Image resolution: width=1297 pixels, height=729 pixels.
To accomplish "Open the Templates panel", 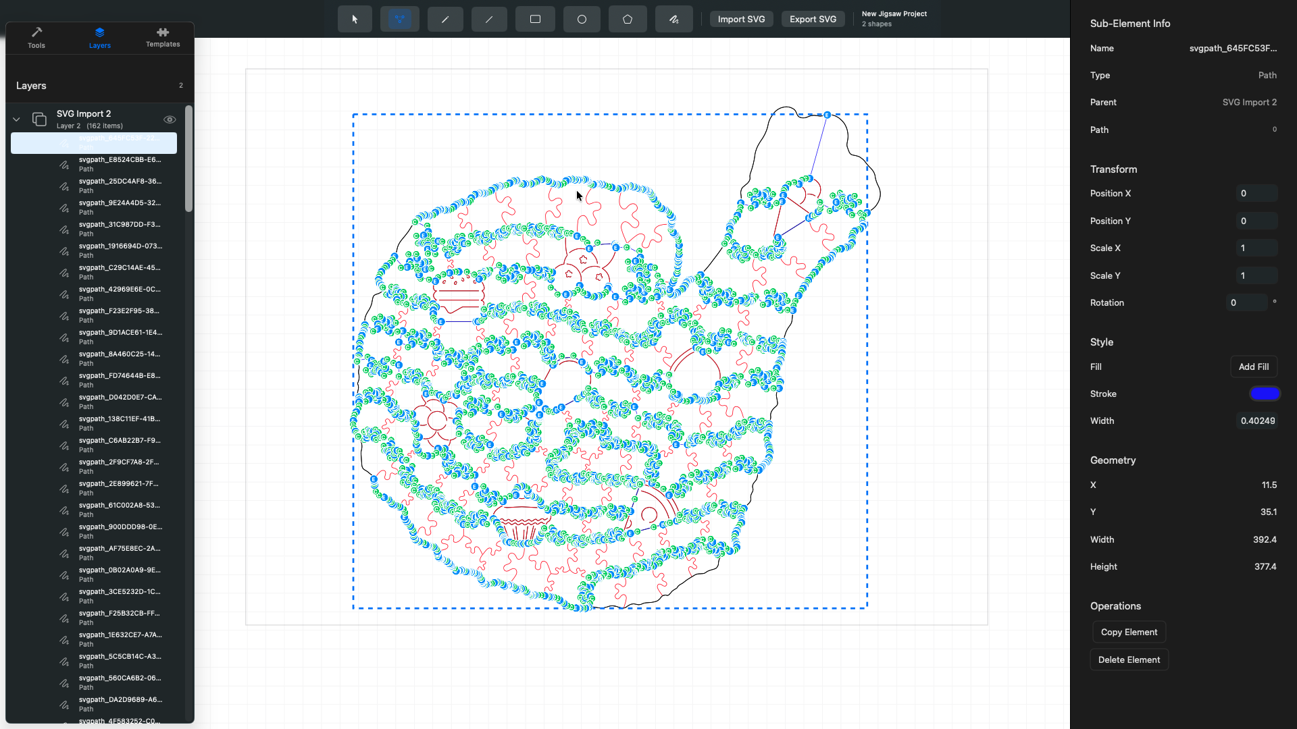I will point(162,37).
